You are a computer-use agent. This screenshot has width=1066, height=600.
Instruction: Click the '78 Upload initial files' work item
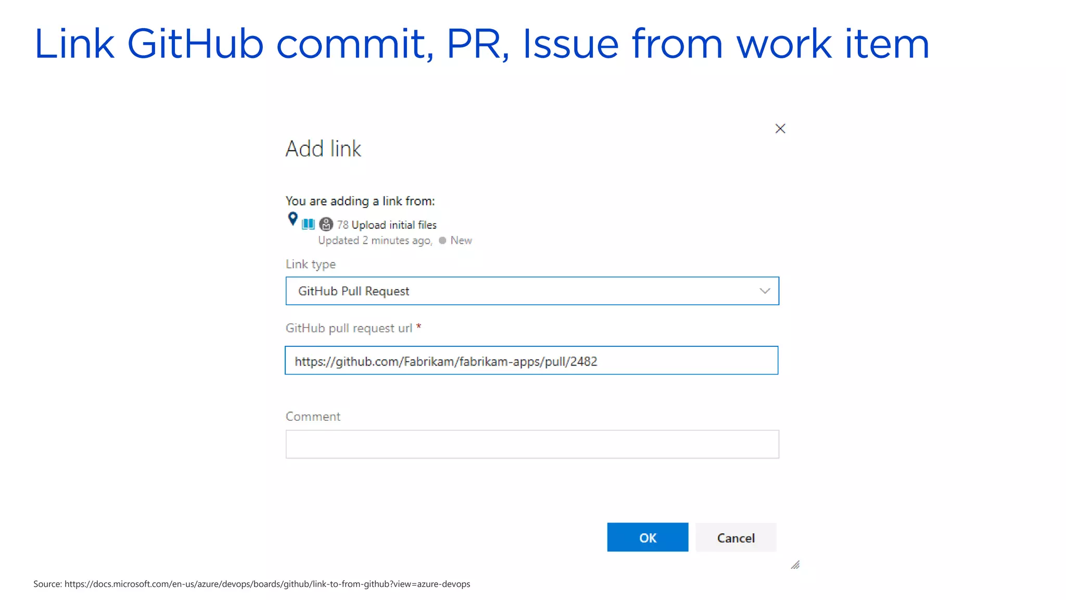click(x=387, y=225)
